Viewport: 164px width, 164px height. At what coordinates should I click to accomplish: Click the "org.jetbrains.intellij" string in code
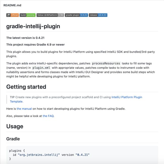click(39, 155)
